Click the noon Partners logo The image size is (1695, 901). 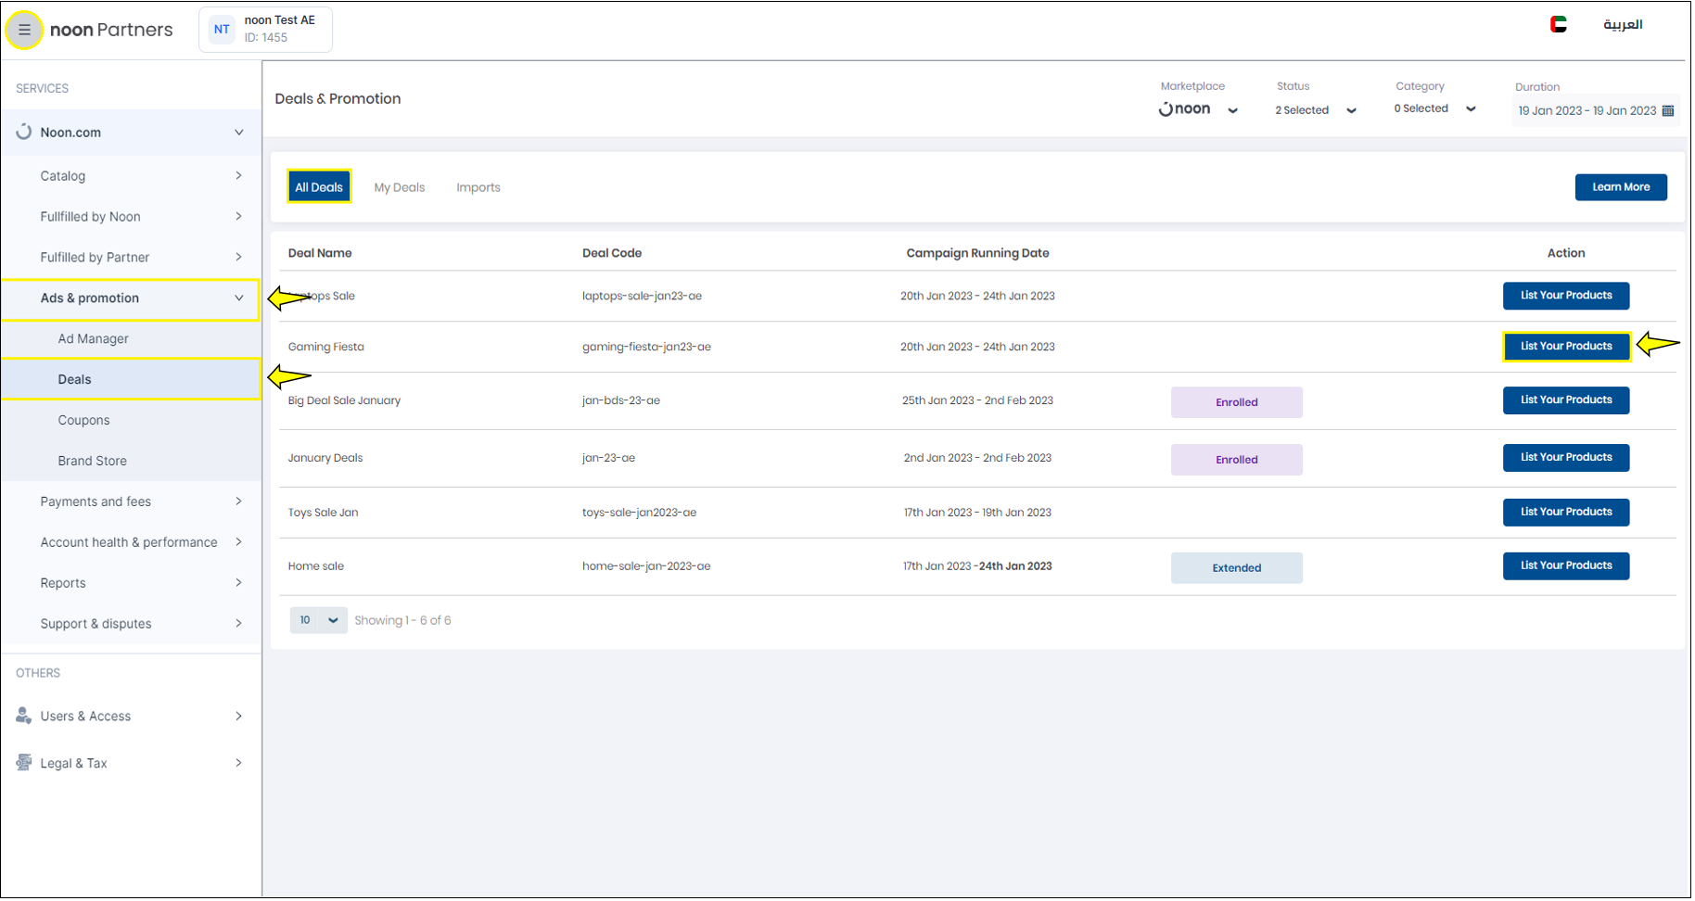[x=111, y=30]
